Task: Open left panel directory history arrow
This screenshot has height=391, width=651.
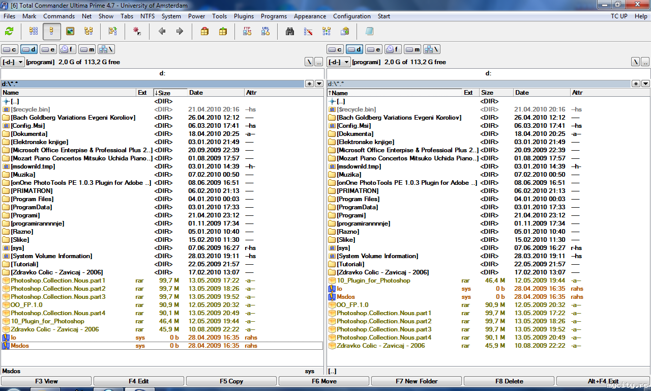Action: (319, 83)
